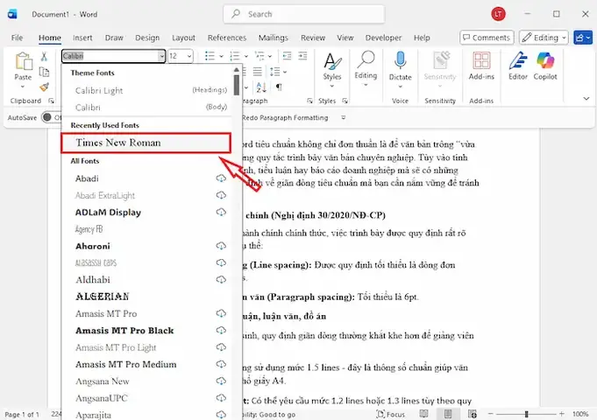597x420 pixels.
Task: Open the font name dropdown arrow
Action: tap(162, 56)
